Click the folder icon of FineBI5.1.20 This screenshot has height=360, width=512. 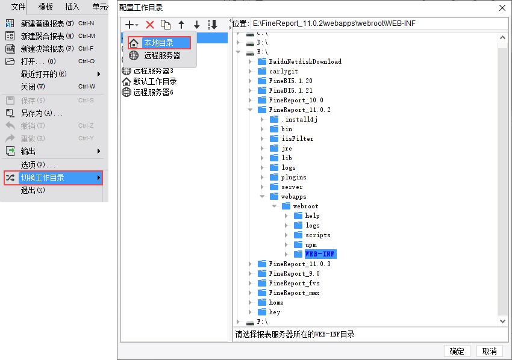[262, 81]
